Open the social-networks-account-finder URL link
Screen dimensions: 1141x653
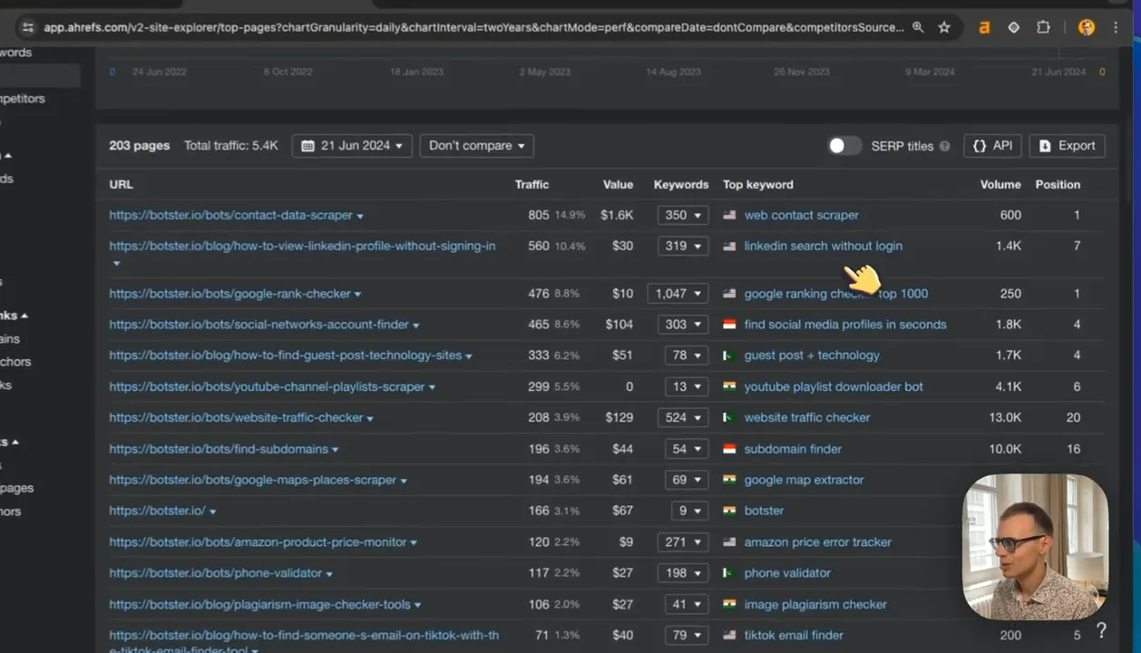tap(258, 325)
